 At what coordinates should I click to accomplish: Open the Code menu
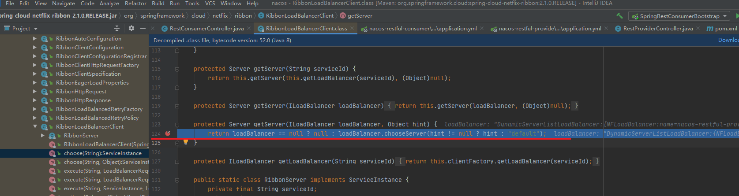[87, 3]
